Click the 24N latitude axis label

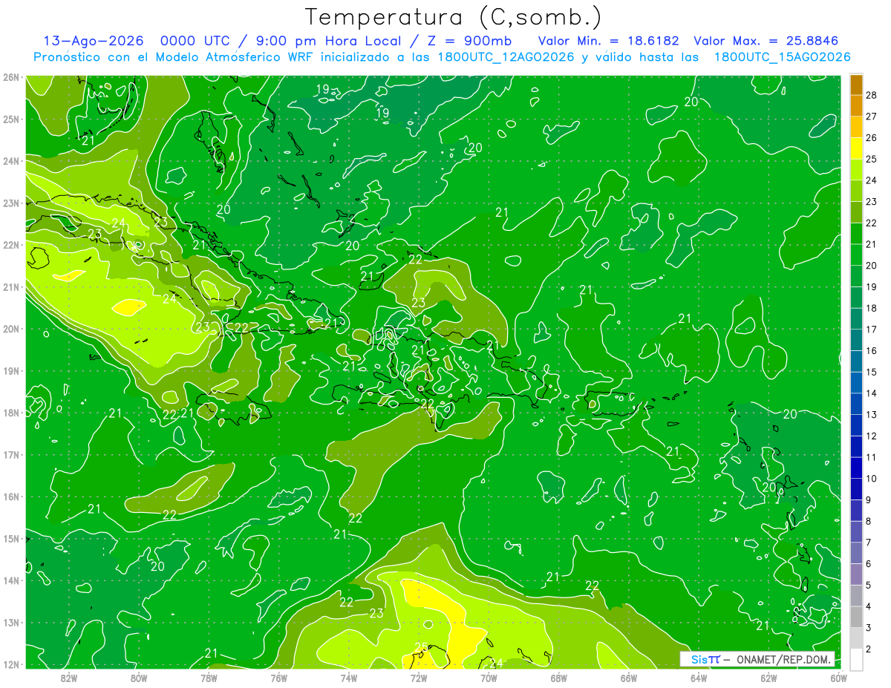11,161
